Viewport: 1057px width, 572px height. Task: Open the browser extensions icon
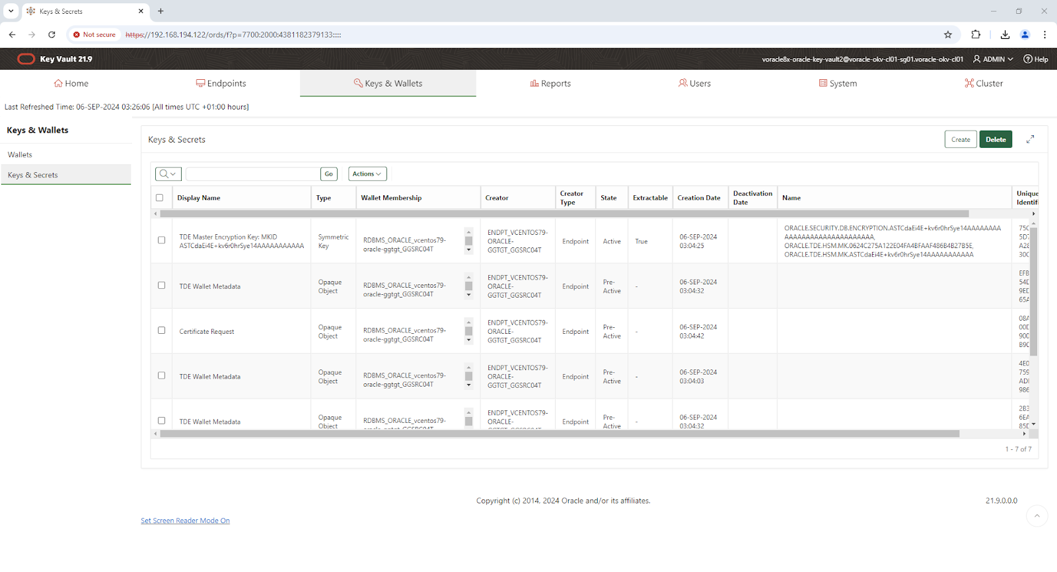pyautogui.click(x=976, y=34)
